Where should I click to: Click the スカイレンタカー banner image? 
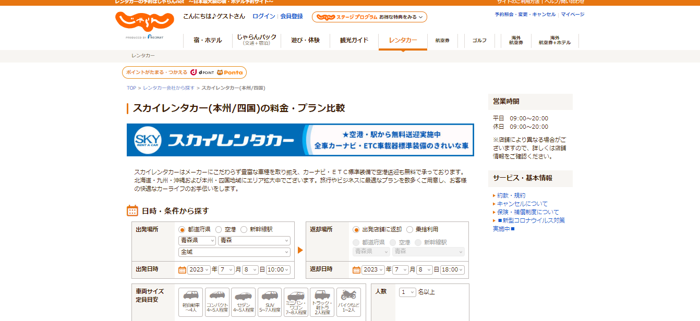(300, 140)
